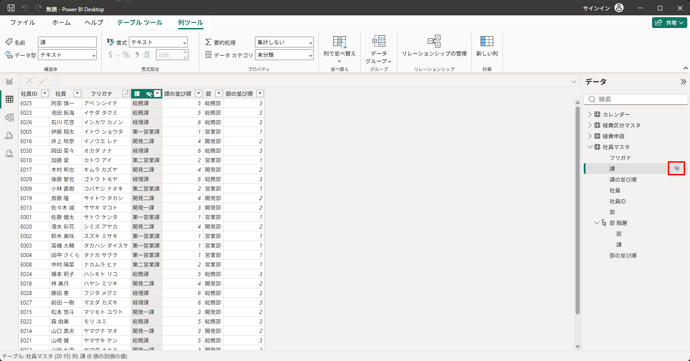Viewport: 690px width, 361px height.
Task: Switch to Table view in left sidebar
Action: click(9, 99)
